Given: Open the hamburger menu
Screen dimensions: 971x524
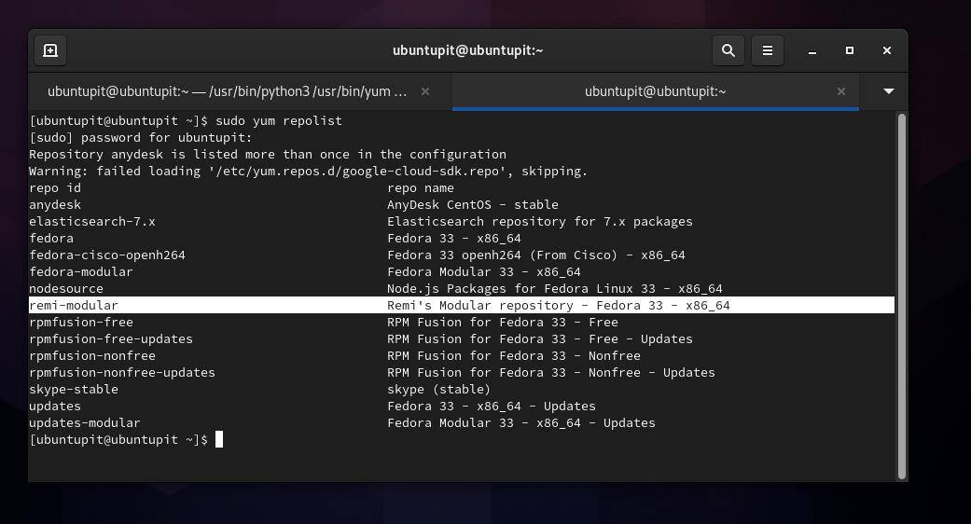Looking at the screenshot, I should coord(768,50).
